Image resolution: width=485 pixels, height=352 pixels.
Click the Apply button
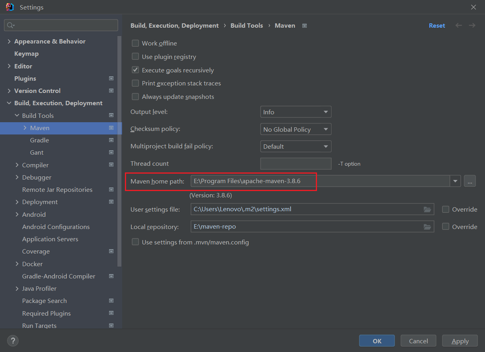pyautogui.click(x=460, y=341)
